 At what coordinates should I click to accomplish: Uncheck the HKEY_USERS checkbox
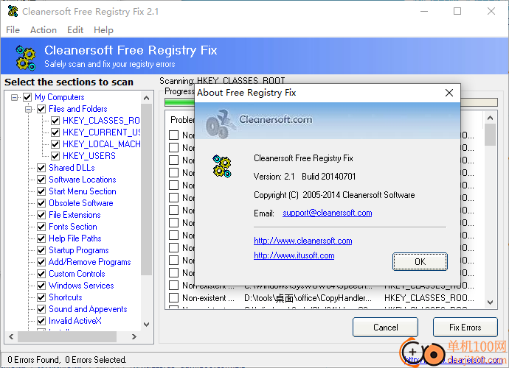point(55,156)
